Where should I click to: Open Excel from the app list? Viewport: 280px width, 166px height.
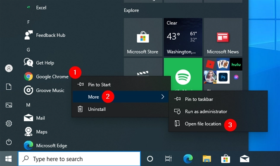[41, 8]
